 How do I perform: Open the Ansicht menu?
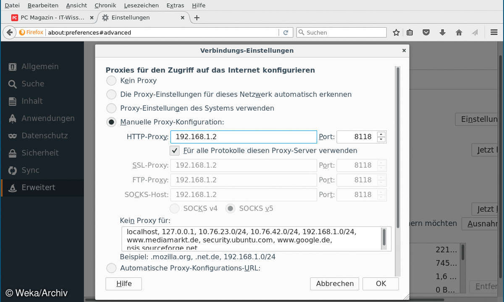coord(76,5)
